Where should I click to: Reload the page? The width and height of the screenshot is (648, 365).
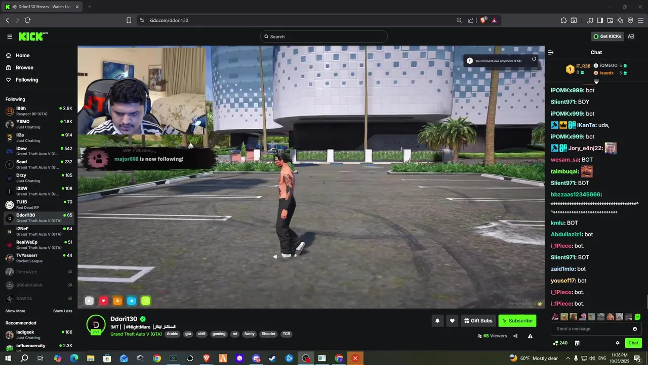click(x=27, y=20)
